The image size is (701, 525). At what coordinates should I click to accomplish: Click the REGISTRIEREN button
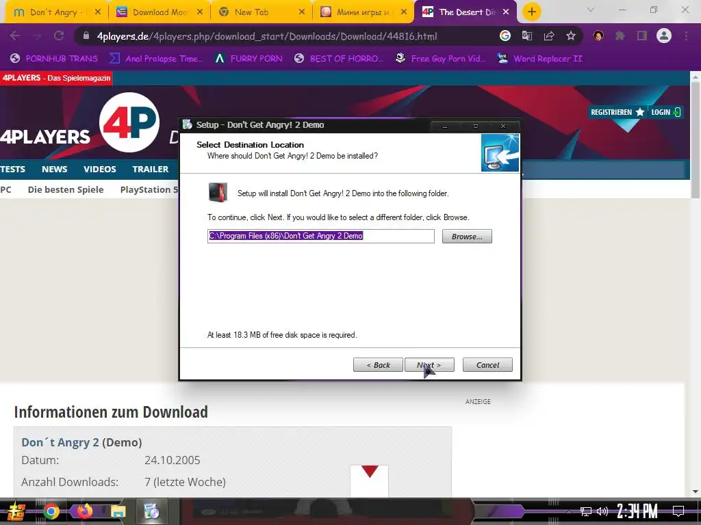[x=617, y=112]
